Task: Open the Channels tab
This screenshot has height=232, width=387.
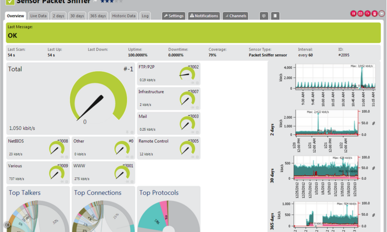Action: (x=235, y=16)
